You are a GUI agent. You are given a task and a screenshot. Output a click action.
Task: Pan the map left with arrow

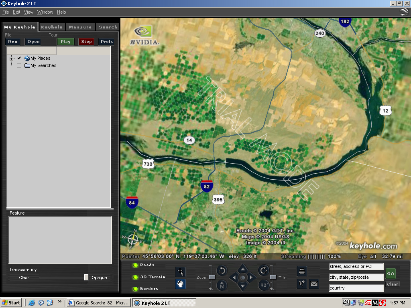click(x=234, y=278)
